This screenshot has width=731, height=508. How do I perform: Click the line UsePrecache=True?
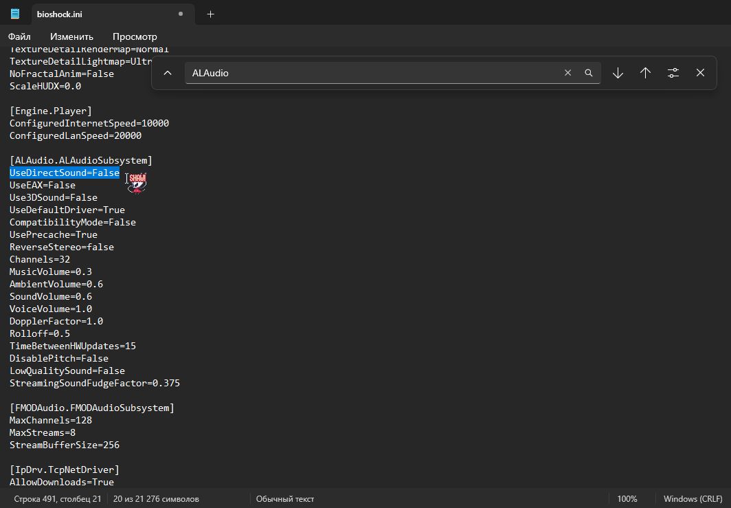(x=53, y=234)
